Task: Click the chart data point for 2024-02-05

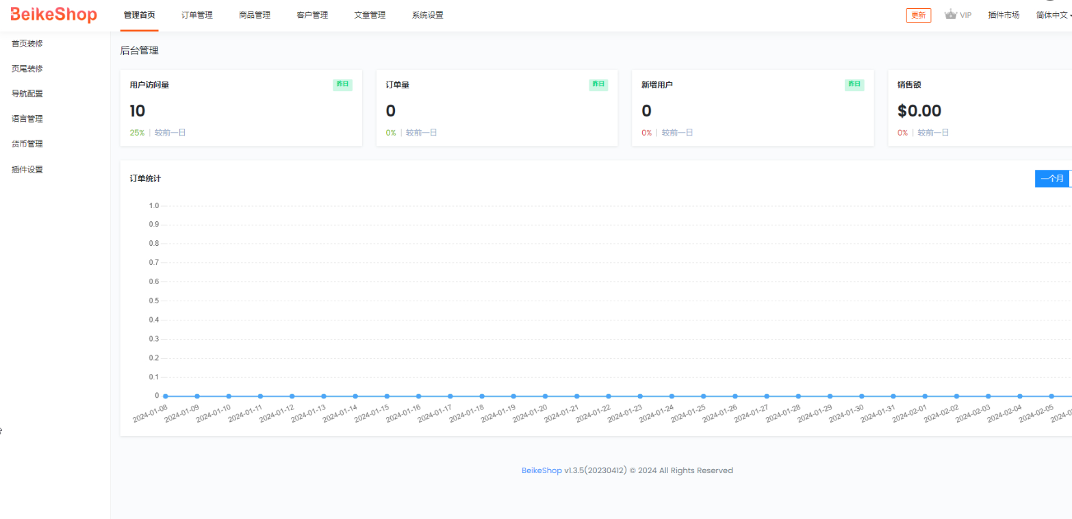Action: click(x=1051, y=396)
